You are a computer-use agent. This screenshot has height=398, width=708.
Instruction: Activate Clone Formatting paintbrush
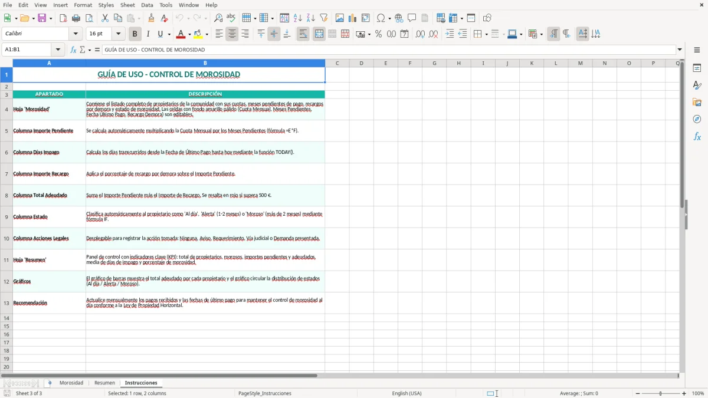coord(152,18)
